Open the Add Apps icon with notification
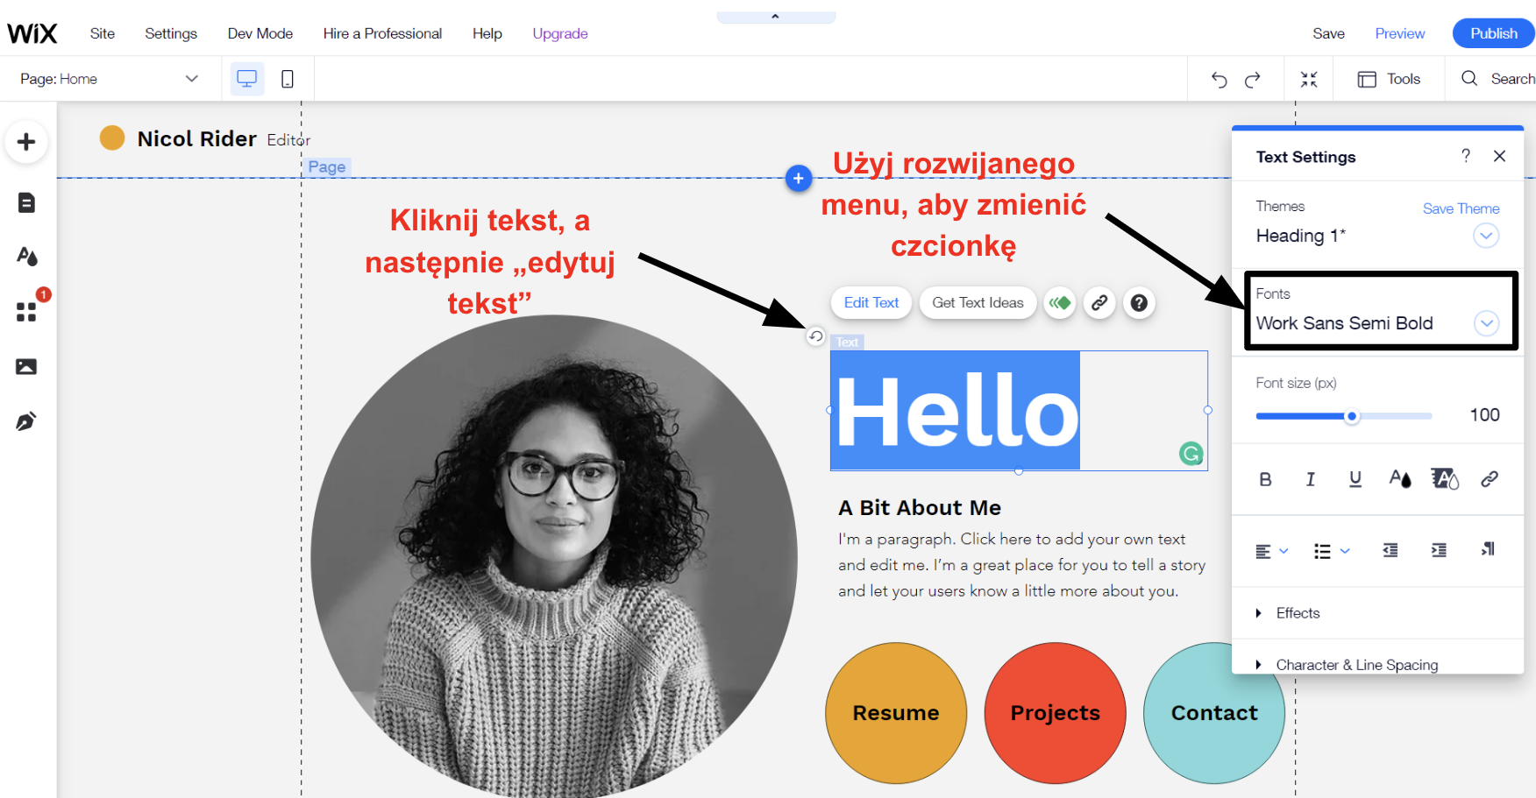 click(26, 312)
